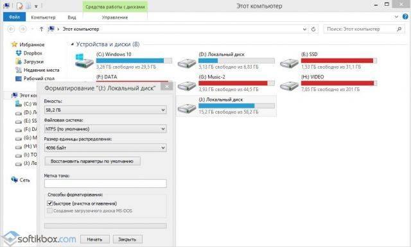Click the Закрыть button in format dialog
Image resolution: width=411 pixels, height=247 pixels.
pos(127,239)
